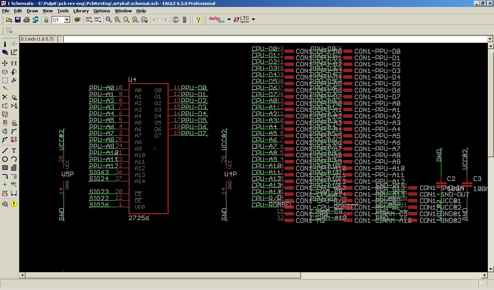Select the Attribute tool
494x290 pixels.
[x=5, y=193]
